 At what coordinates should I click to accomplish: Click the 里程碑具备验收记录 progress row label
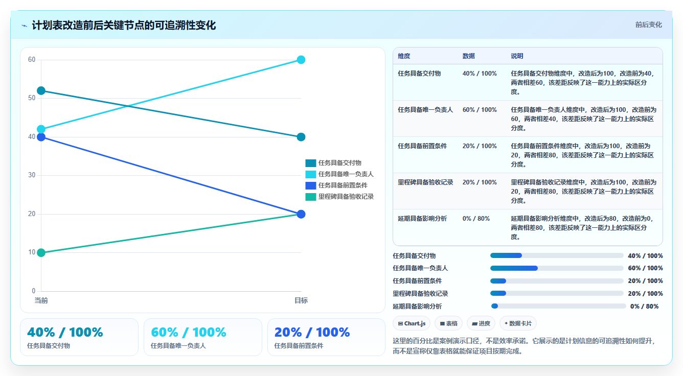click(x=420, y=294)
